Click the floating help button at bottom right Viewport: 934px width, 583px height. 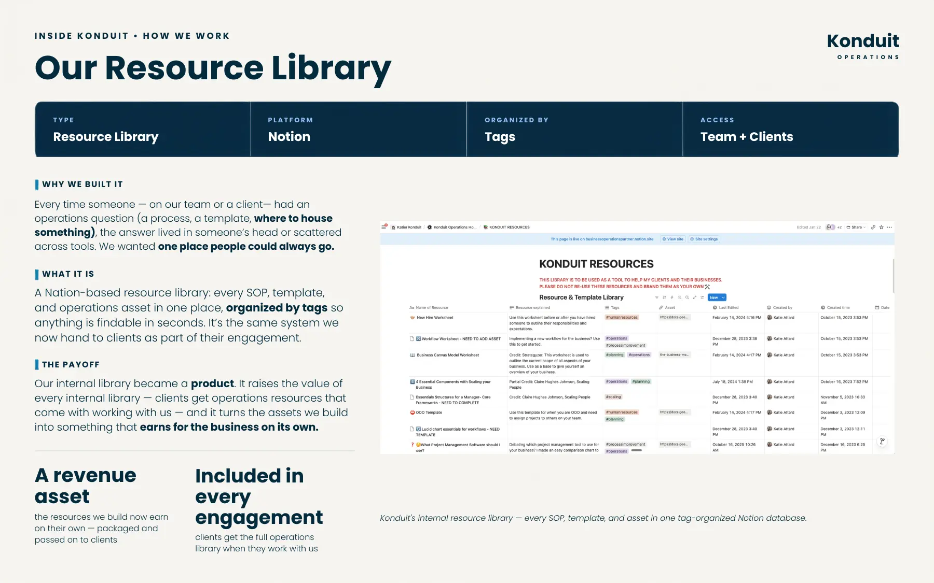[882, 442]
